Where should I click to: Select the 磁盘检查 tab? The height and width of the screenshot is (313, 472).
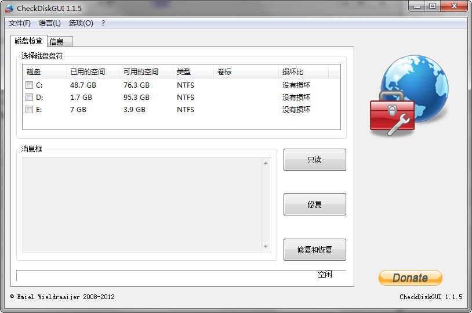pyautogui.click(x=28, y=41)
